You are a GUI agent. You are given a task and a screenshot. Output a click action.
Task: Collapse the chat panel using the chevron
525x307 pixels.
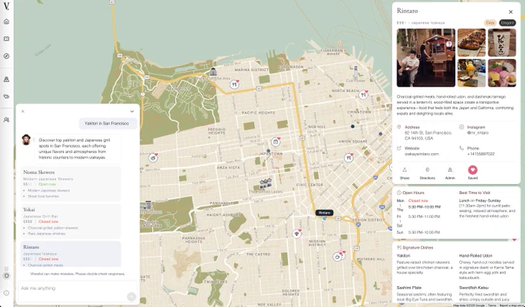[132, 111]
